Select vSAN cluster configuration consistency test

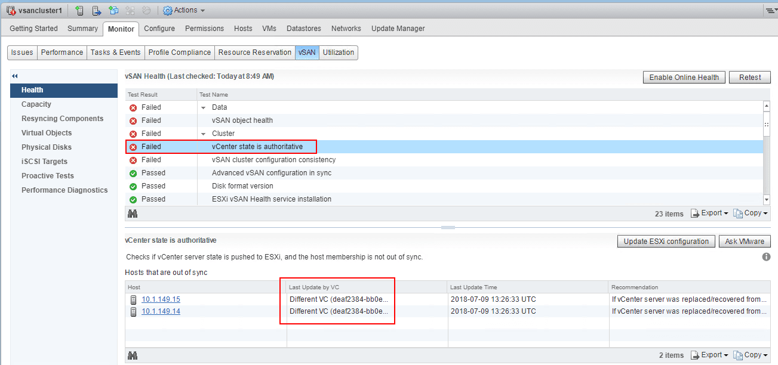tap(444, 160)
